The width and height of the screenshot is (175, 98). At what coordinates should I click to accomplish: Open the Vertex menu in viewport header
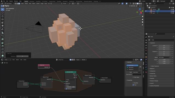[x=38, y=4]
